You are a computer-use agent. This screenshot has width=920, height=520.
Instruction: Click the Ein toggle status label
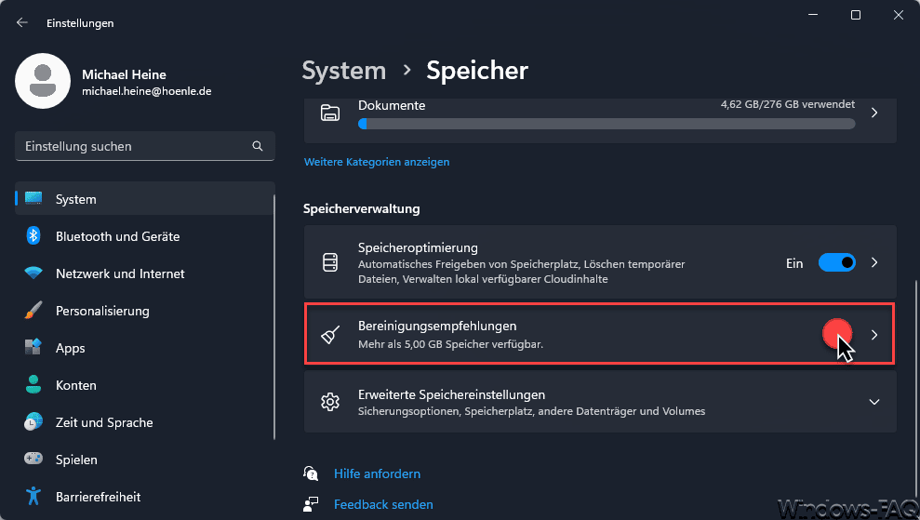794,263
